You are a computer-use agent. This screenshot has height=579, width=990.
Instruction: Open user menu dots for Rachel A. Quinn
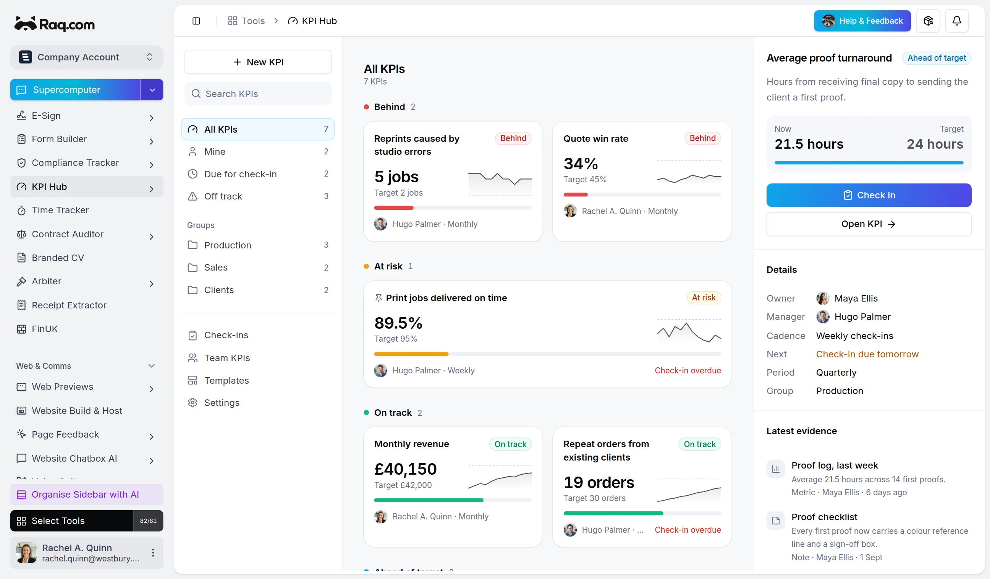point(153,553)
